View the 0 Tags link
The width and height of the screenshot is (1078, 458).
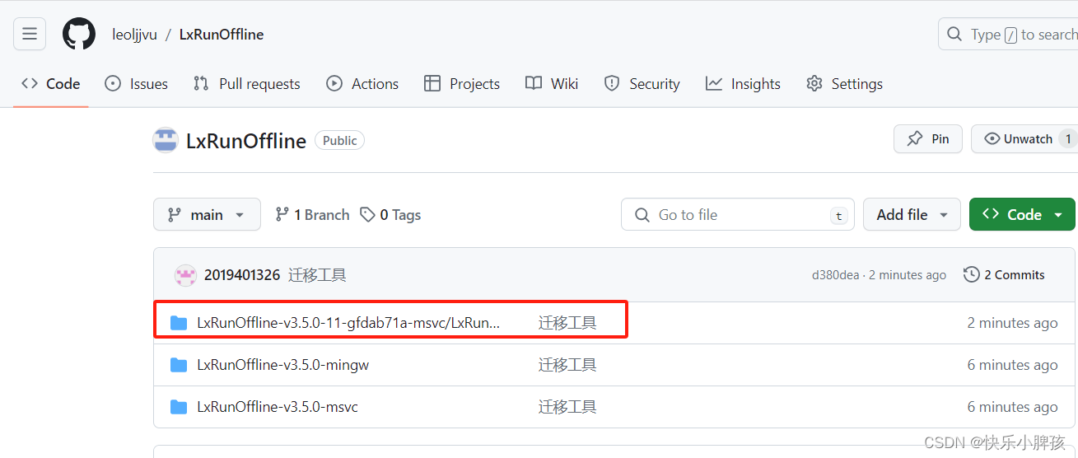tap(390, 214)
